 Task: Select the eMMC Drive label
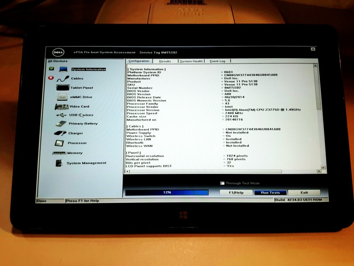pos(81,97)
